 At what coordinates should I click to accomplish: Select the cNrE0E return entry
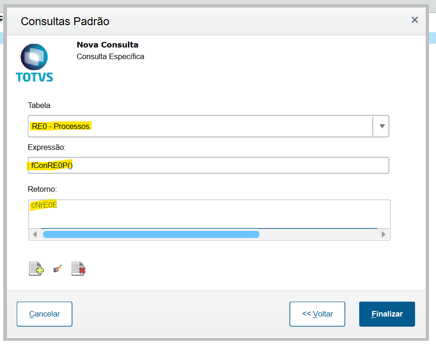[x=44, y=205]
